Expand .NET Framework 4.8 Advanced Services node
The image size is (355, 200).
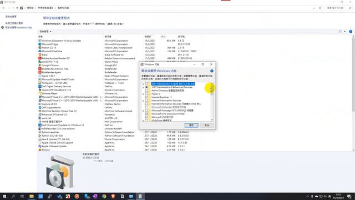[143, 87]
